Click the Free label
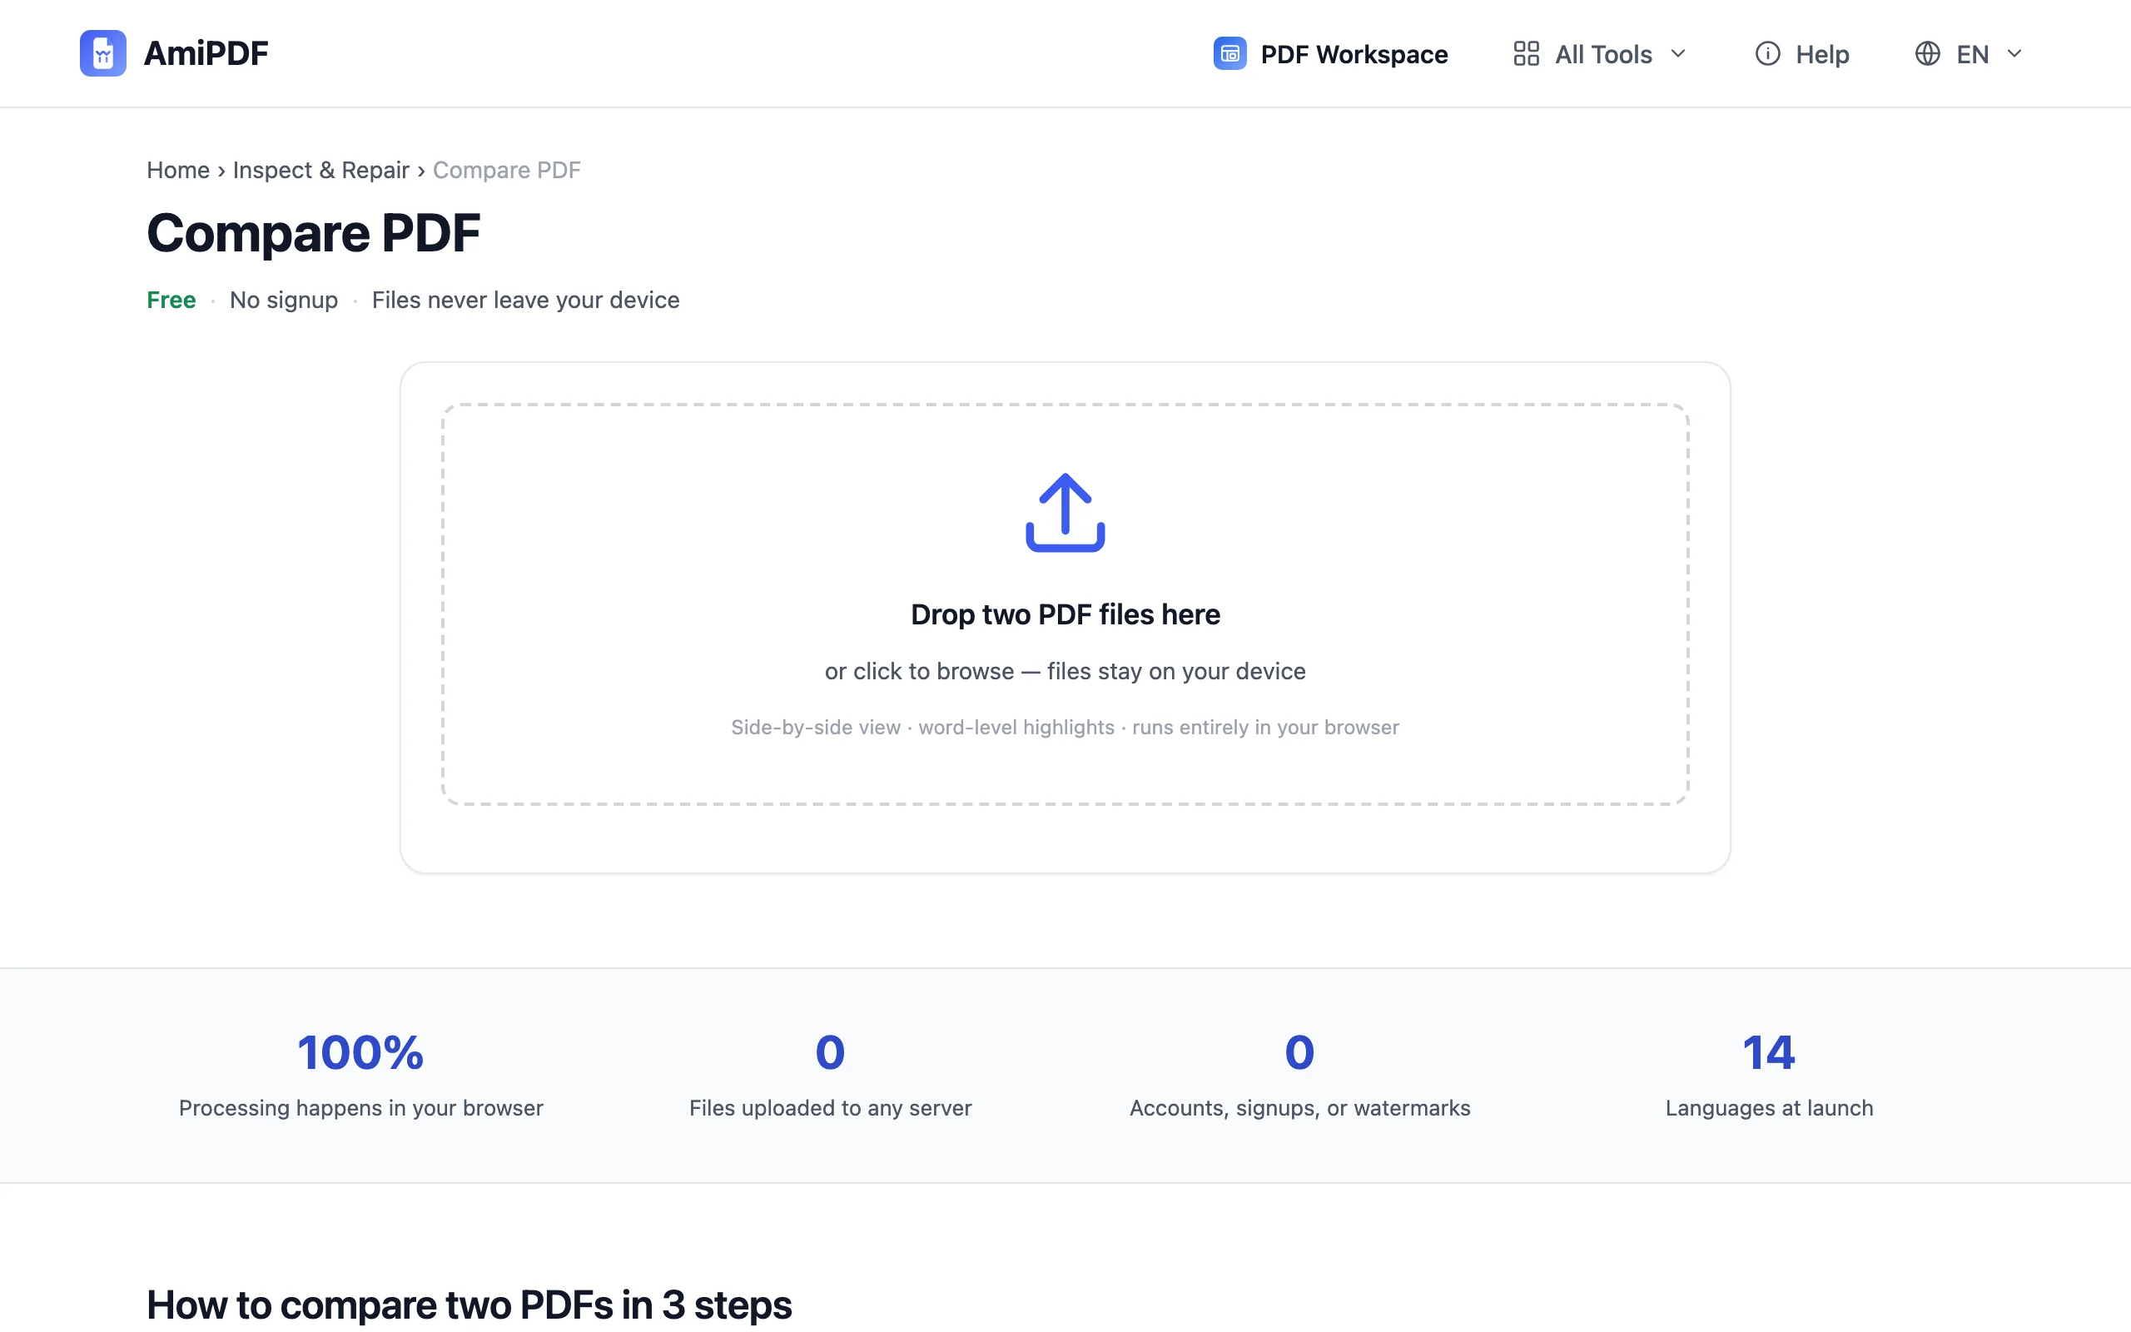This screenshot has height=1332, width=2131. click(171, 300)
